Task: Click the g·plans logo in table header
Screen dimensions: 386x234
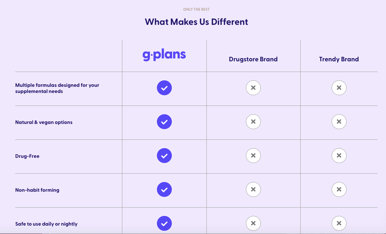Action: 164,55
